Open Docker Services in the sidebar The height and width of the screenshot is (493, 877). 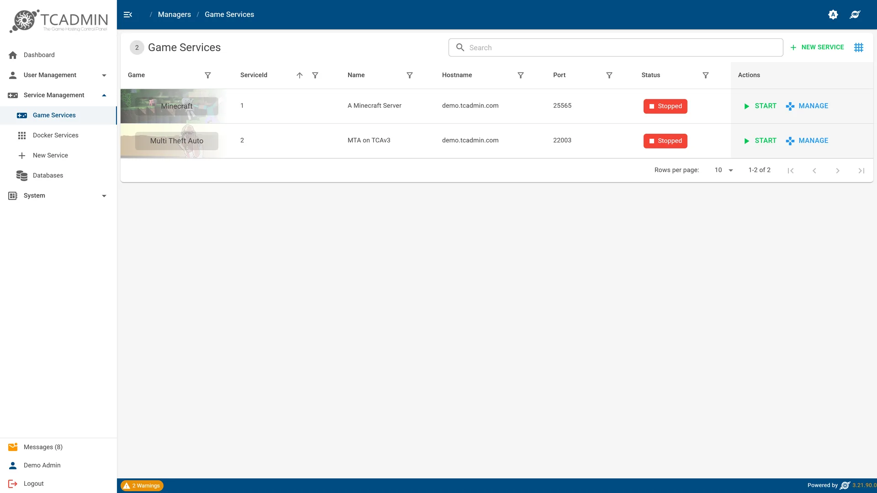(58, 135)
